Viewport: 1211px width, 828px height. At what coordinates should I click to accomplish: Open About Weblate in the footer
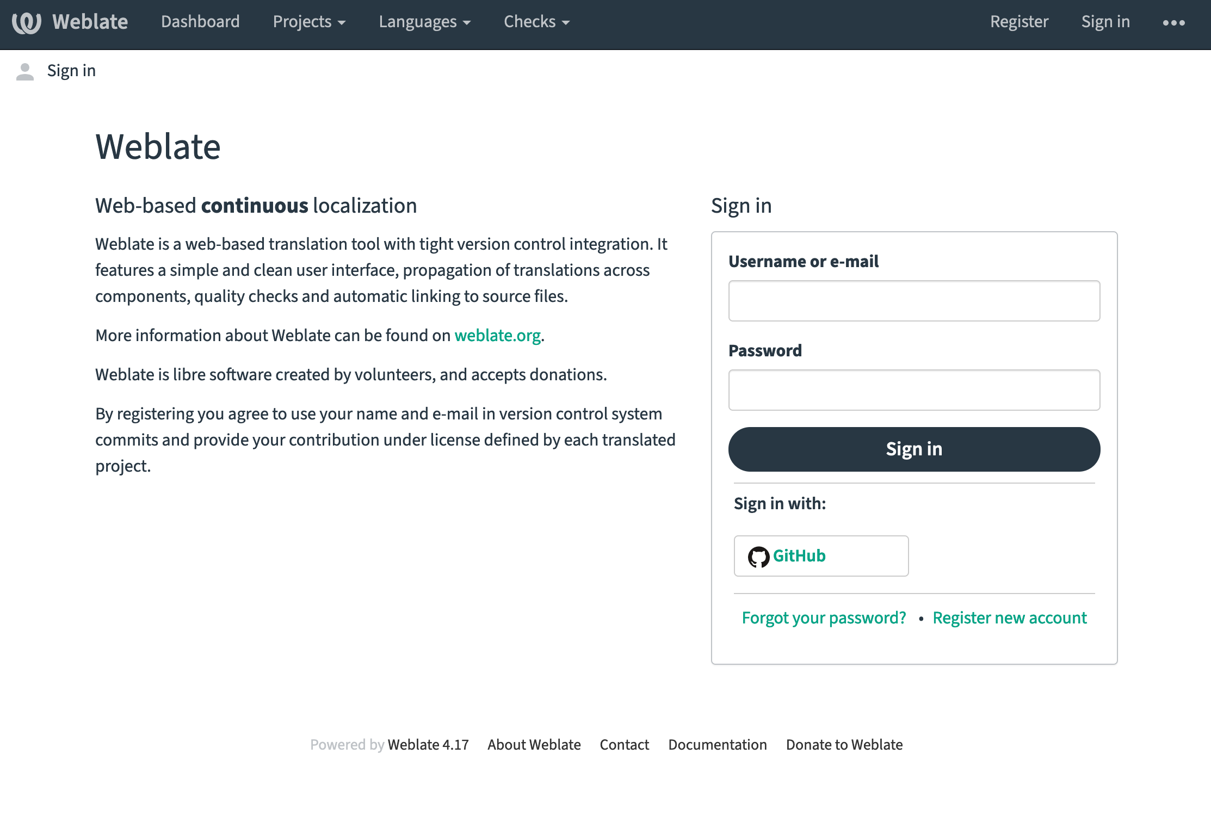point(534,745)
